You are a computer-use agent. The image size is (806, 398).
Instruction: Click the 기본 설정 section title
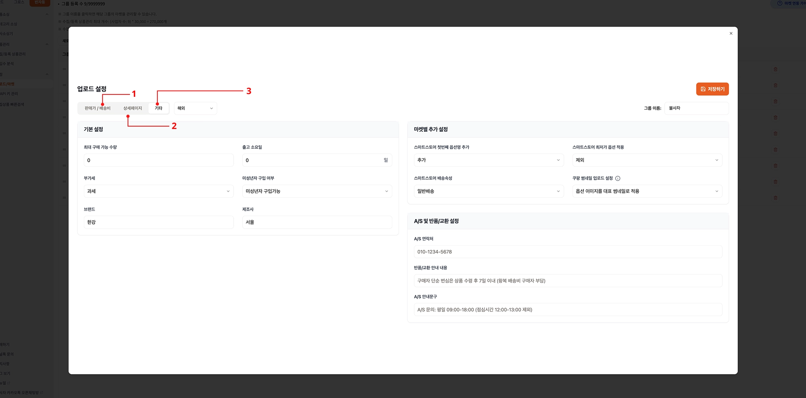93,129
